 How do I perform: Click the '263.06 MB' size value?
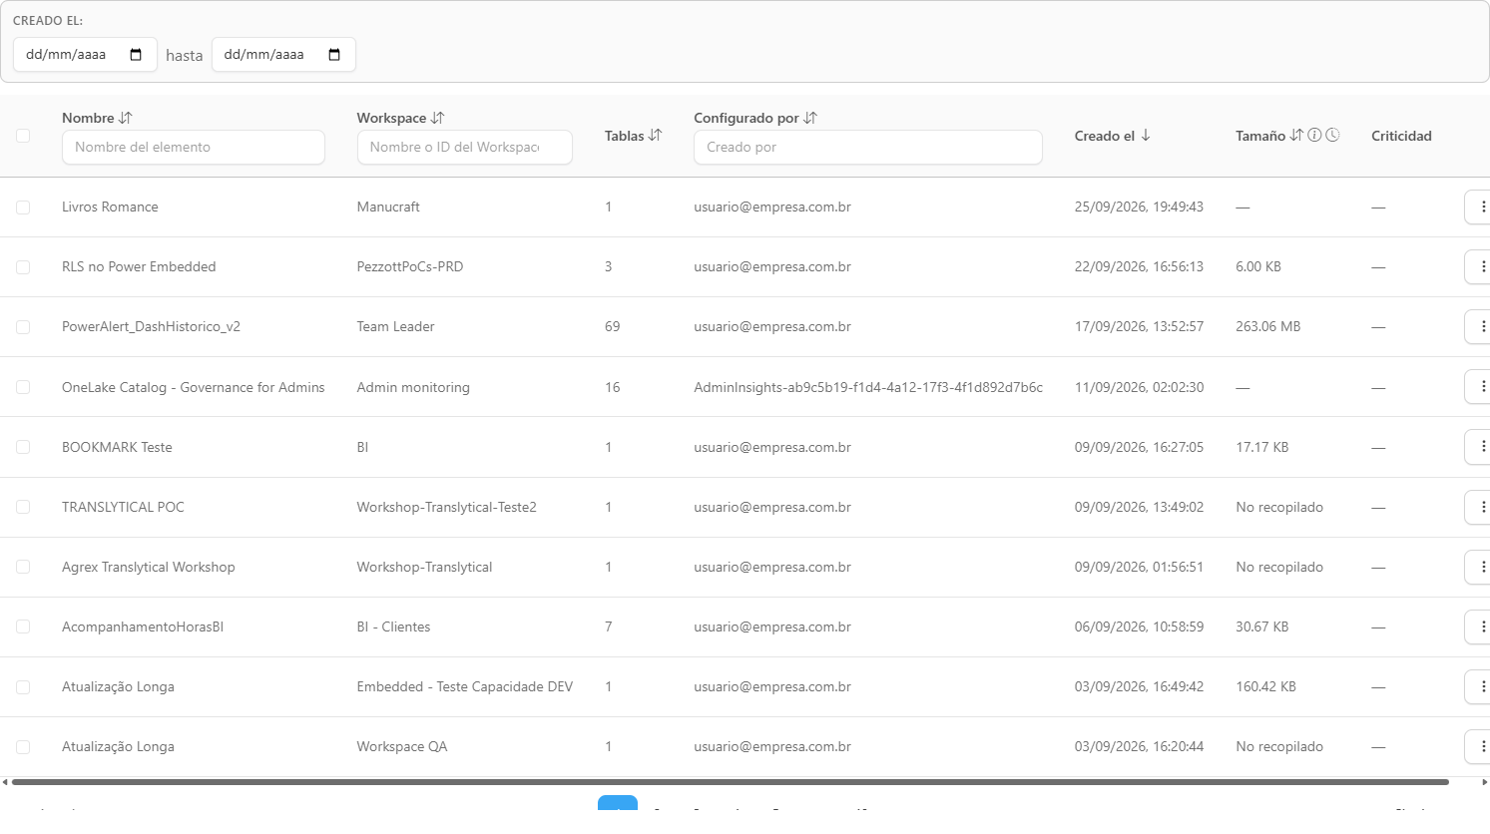[x=1267, y=327]
